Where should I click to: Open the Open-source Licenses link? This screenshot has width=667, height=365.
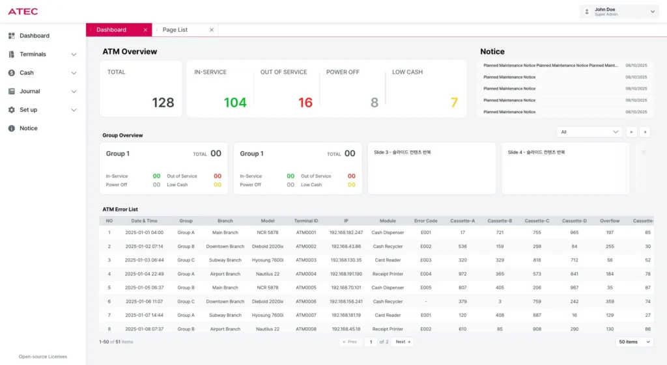click(42, 357)
